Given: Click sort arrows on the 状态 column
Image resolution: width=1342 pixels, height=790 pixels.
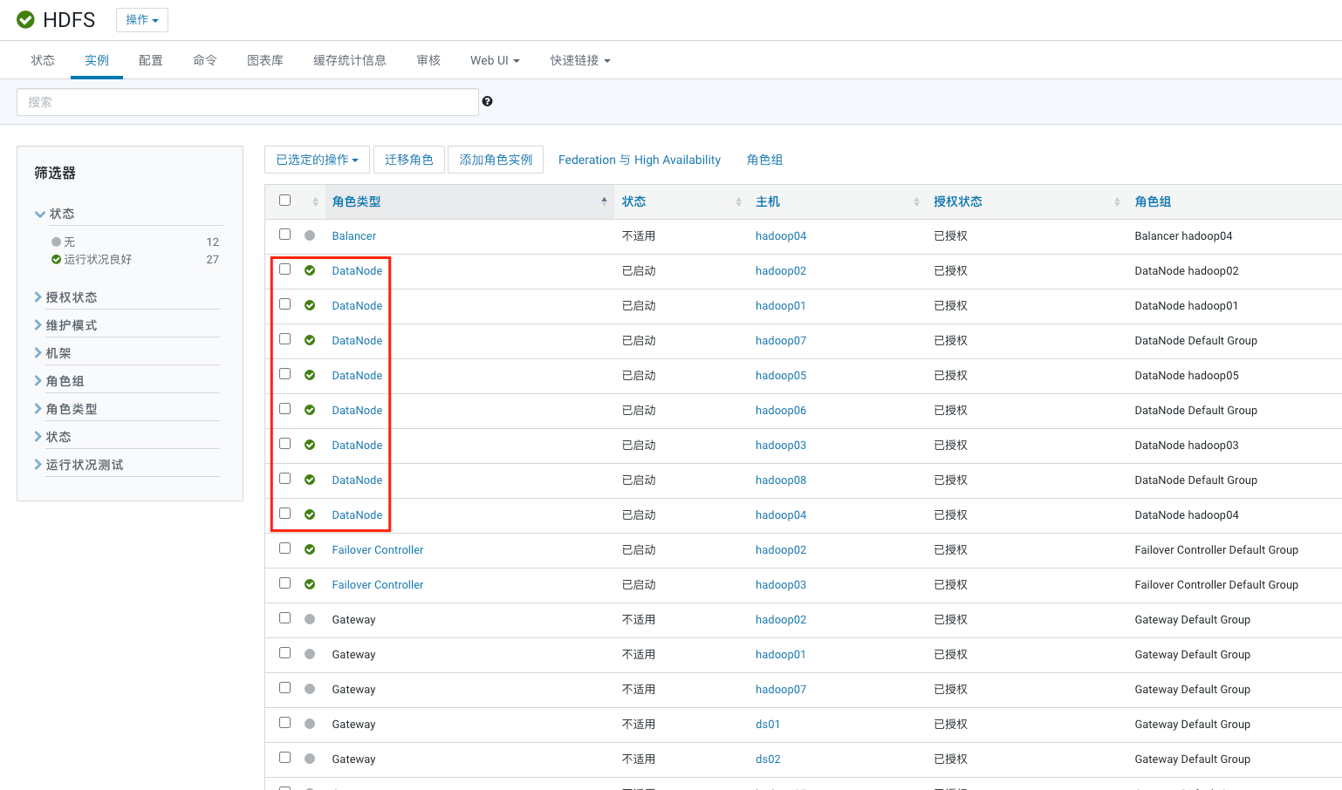Looking at the screenshot, I should pos(739,201).
